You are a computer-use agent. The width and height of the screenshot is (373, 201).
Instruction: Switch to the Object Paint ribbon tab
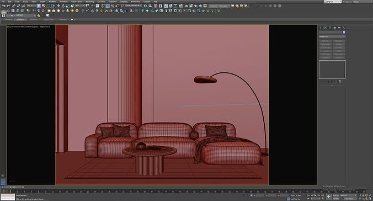49,19
